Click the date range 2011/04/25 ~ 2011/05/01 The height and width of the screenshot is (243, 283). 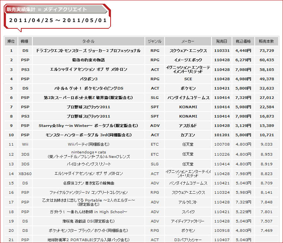click(x=58, y=20)
